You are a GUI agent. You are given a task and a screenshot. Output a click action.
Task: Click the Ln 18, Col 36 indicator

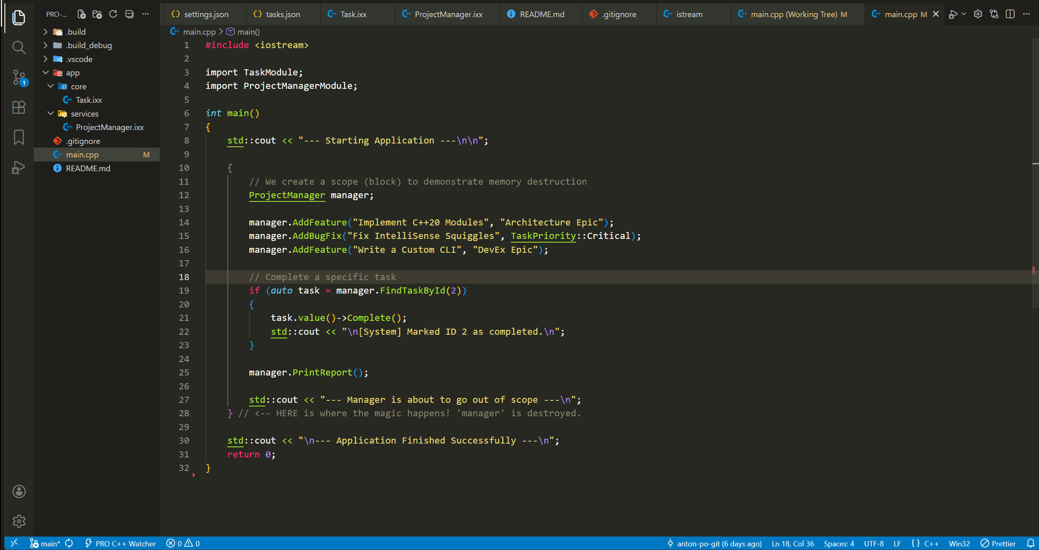(792, 543)
